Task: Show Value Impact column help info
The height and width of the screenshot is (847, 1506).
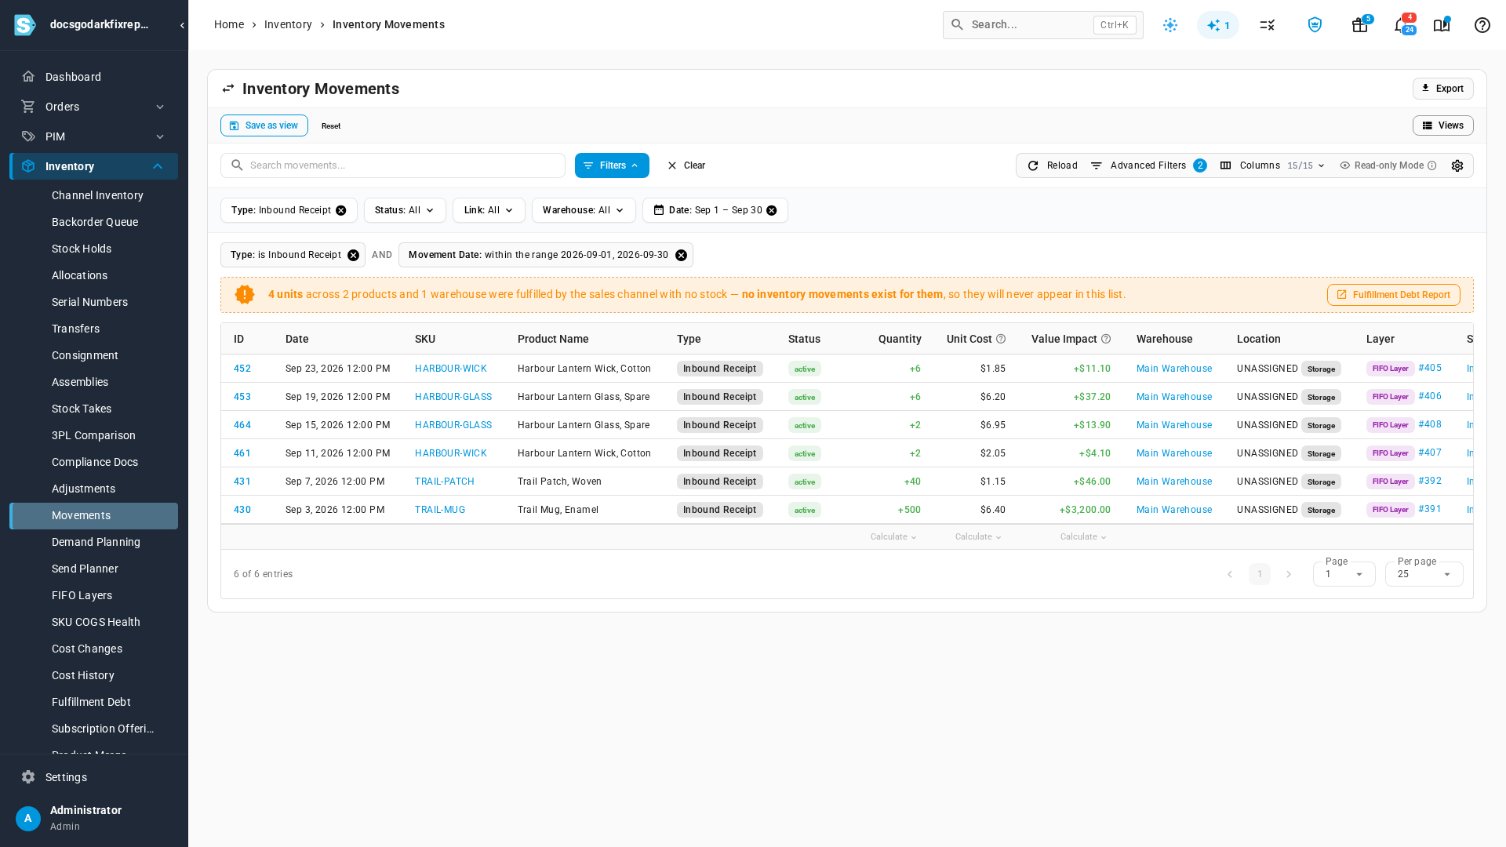Action: [1105, 339]
